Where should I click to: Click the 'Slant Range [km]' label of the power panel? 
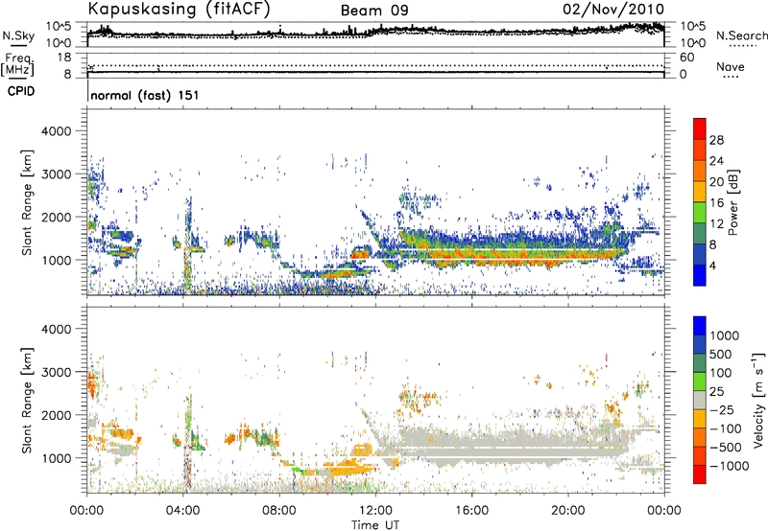tap(27, 202)
